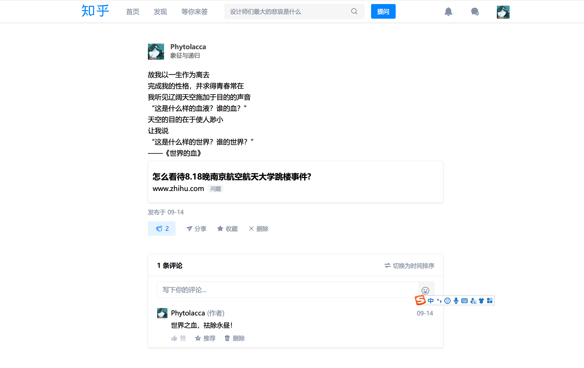
Task: Click the search magnifier icon
Action: point(354,12)
